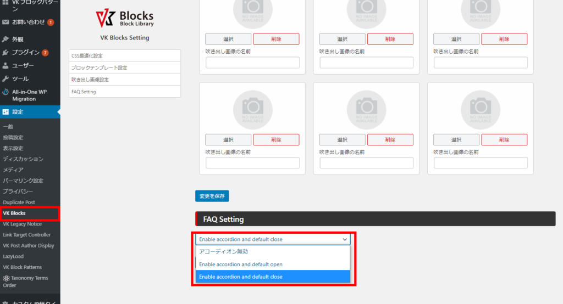Open パーマリンク設定 submenu item

pyautogui.click(x=23, y=181)
